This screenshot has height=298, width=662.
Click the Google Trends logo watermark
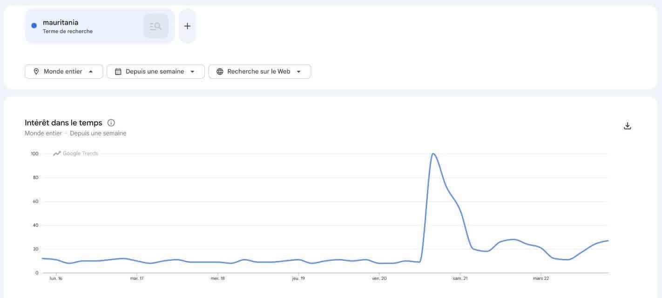75,154
